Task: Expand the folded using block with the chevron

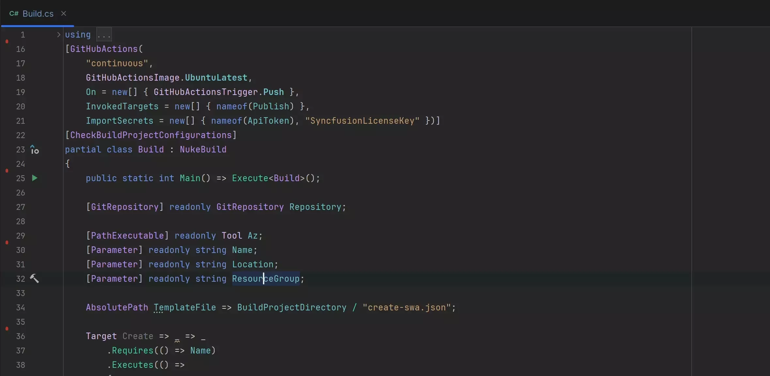Action: 58,35
